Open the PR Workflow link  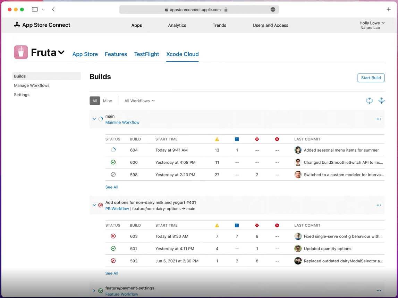click(117, 209)
